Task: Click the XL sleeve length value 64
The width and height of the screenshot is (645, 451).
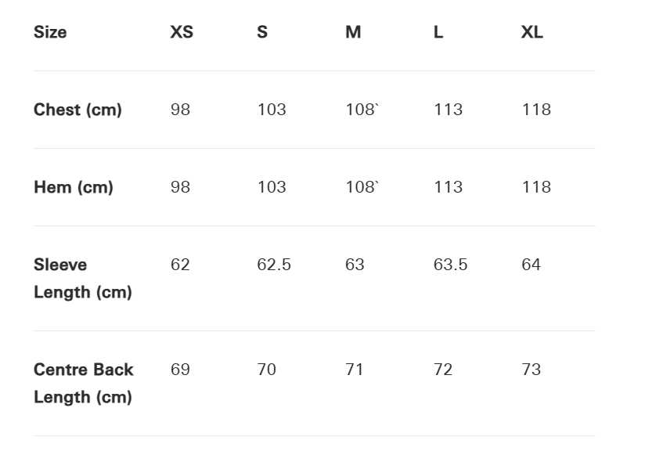Action: [x=531, y=265]
